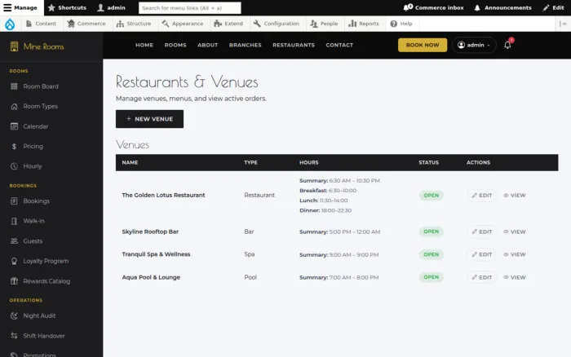The image size is (571, 357).
Task: Click the 'Spa' type cell
Action: pyautogui.click(x=250, y=254)
